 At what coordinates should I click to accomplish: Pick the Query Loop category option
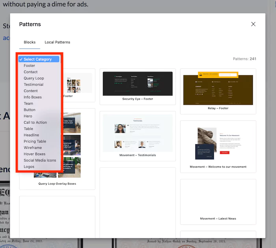(x=34, y=78)
